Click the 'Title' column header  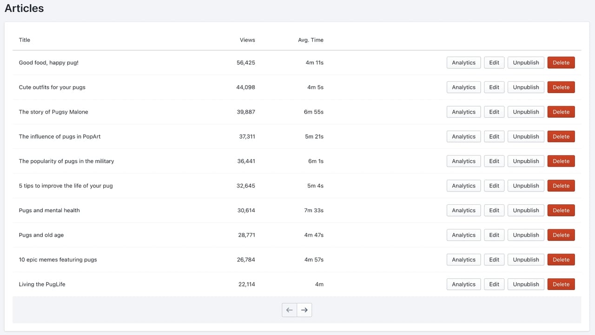(25, 40)
